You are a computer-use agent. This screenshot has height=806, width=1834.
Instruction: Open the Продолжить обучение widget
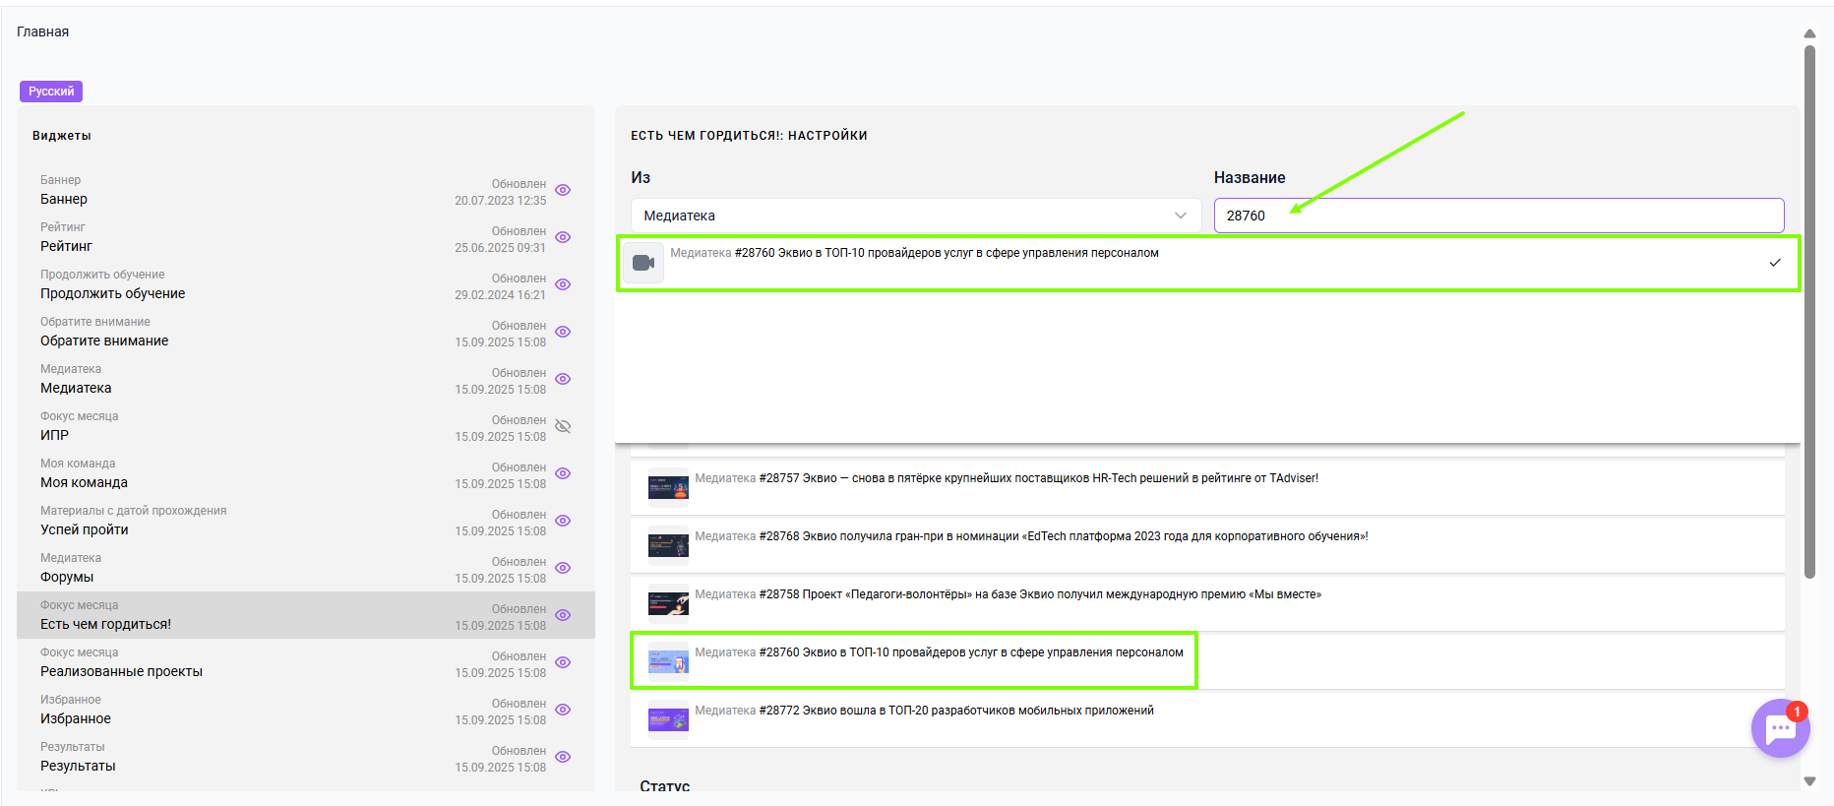point(306,284)
